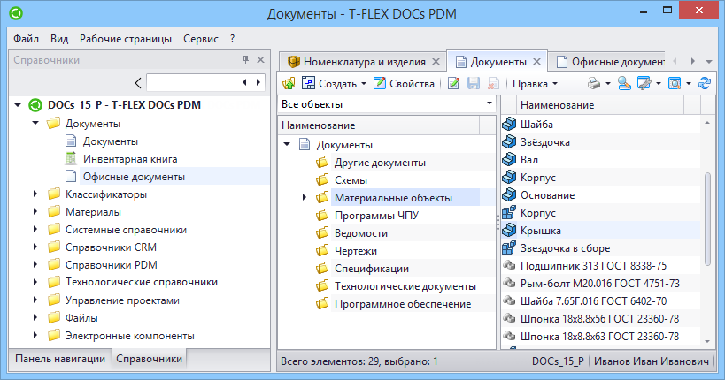Click the preview window magnifier icon
The width and height of the screenshot is (725, 380).
coord(675,84)
